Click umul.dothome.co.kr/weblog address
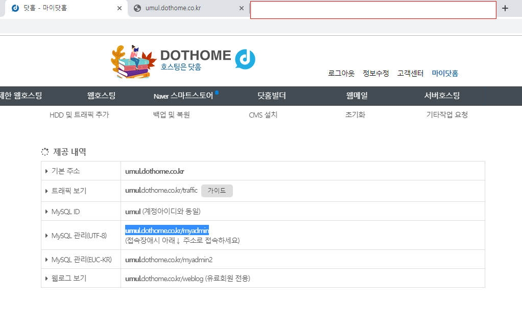This screenshot has height=323, width=522. (164, 279)
